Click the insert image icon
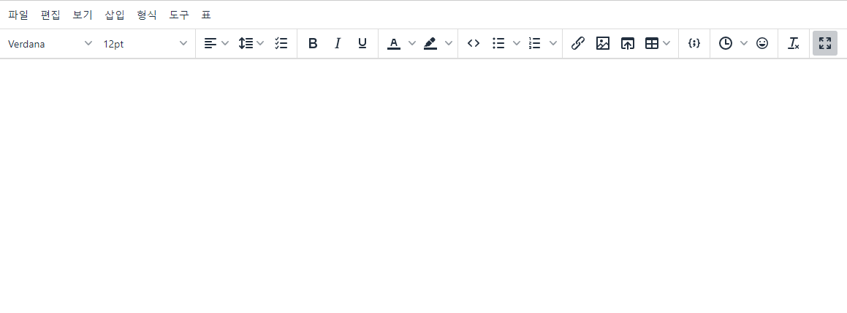This screenshot has width=847, height=313. [x=603, y=44]
